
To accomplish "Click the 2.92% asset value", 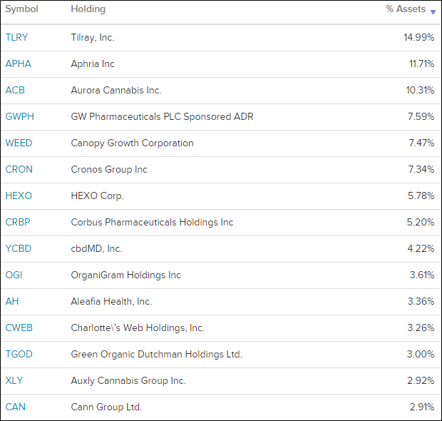I will pyautogui.click(x=421, y=380).
